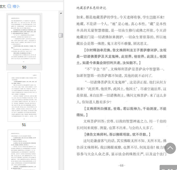Click line 人,你知道人数有多少?
The image size is (177, 170).
click(94, 102)
